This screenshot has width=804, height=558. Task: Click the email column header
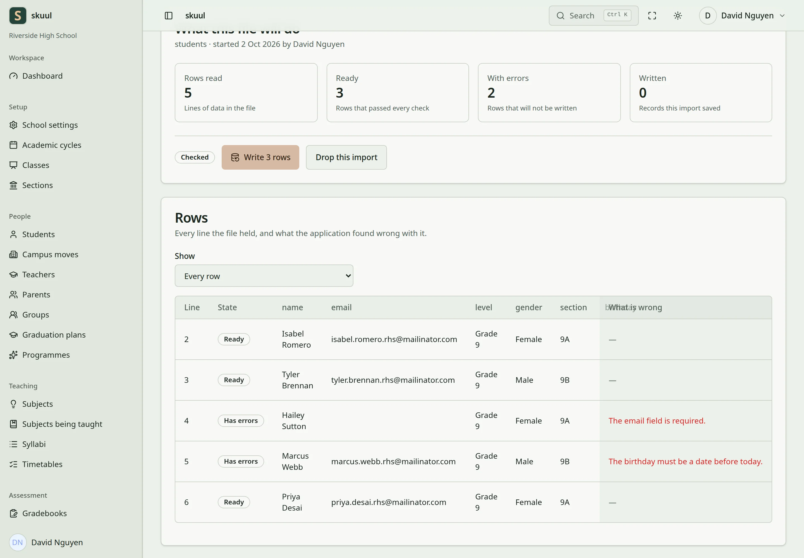pos(341,307)
